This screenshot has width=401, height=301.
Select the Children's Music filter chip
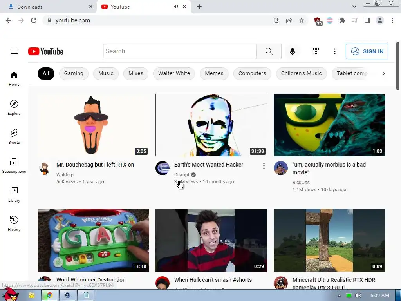click(301, 73)
